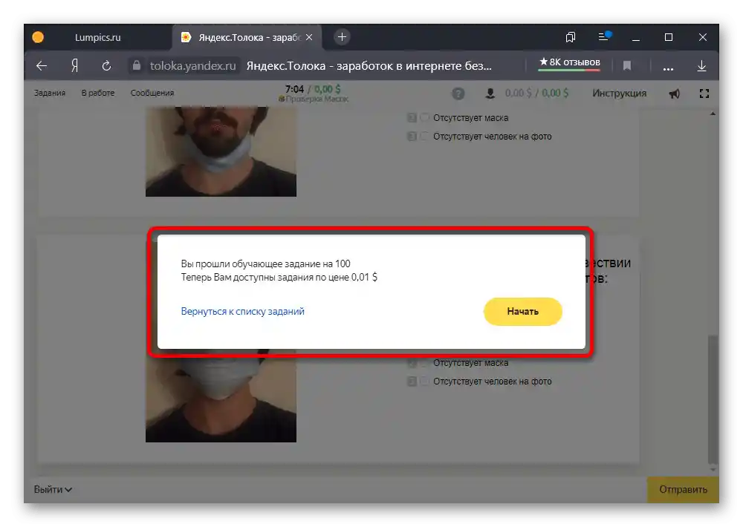Click the toloka.yandex.ru address field

pos(193,66)
